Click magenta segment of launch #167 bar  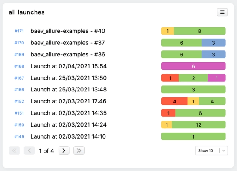point(217,78)
